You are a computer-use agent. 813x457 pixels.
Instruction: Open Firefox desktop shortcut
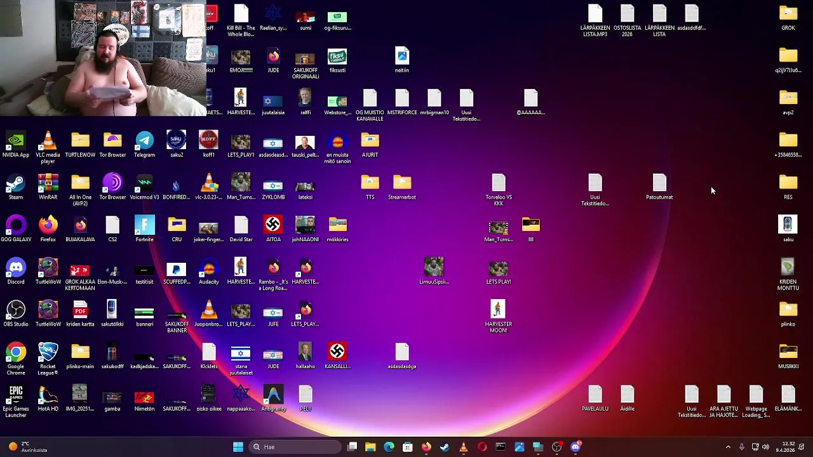(x=48, y=229)
